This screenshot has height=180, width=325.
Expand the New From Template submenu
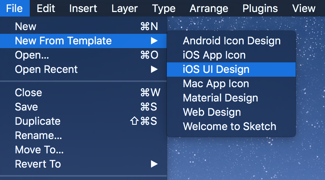(x=63, y=41)
